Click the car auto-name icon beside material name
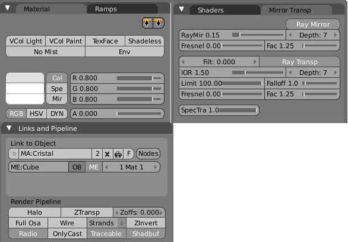348x242 pixels. click(118, 154)
